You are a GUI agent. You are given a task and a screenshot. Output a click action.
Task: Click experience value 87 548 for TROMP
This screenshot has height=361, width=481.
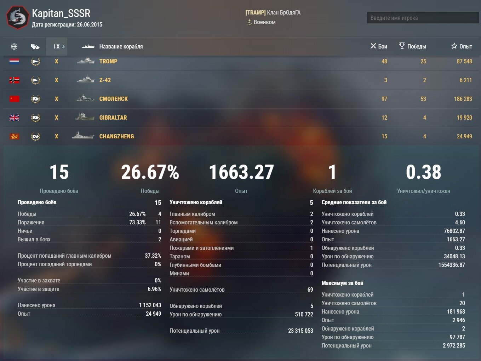[x=464, y=61]
